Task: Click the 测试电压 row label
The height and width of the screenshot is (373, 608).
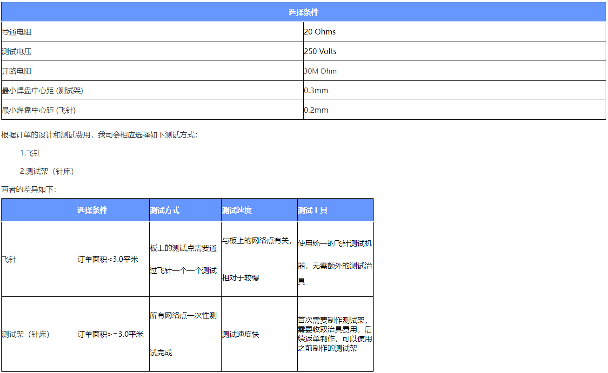Action: (17, 52)
